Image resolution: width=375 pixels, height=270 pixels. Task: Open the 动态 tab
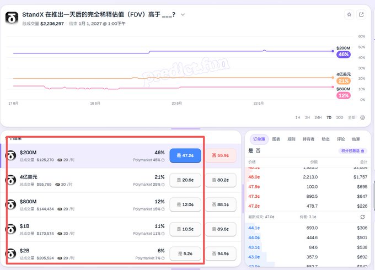tap(325, 139)
